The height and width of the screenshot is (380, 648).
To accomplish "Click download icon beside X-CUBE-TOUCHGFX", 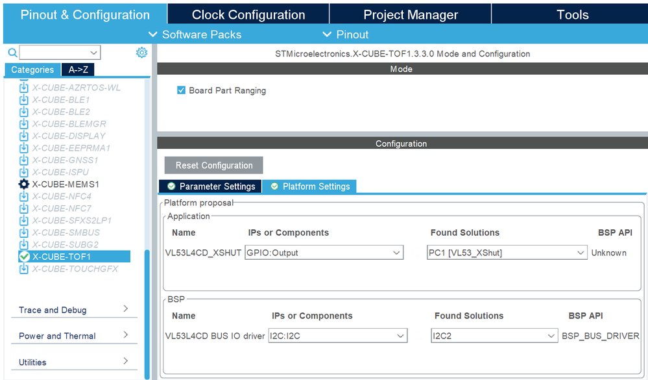I will (x=24, y=269).
